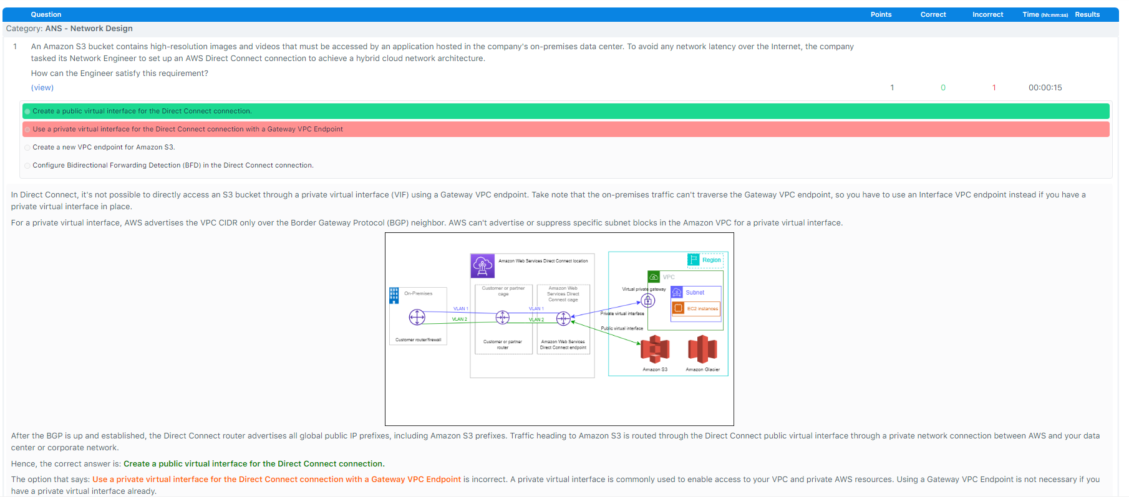
Task: Click the red 1 under Incorrect
Action: 994,88
